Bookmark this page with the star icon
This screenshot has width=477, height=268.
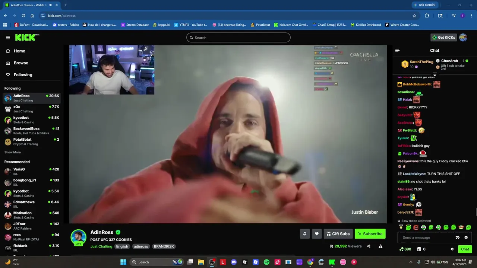414,16
